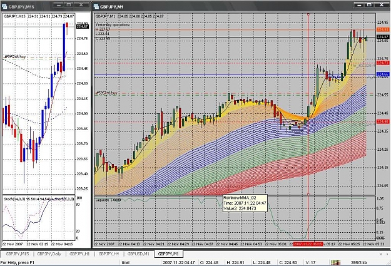This screenshot has height=266, width=391.
Task: Click the red 224.73 price level label
Action: click(x=382, y=63)
